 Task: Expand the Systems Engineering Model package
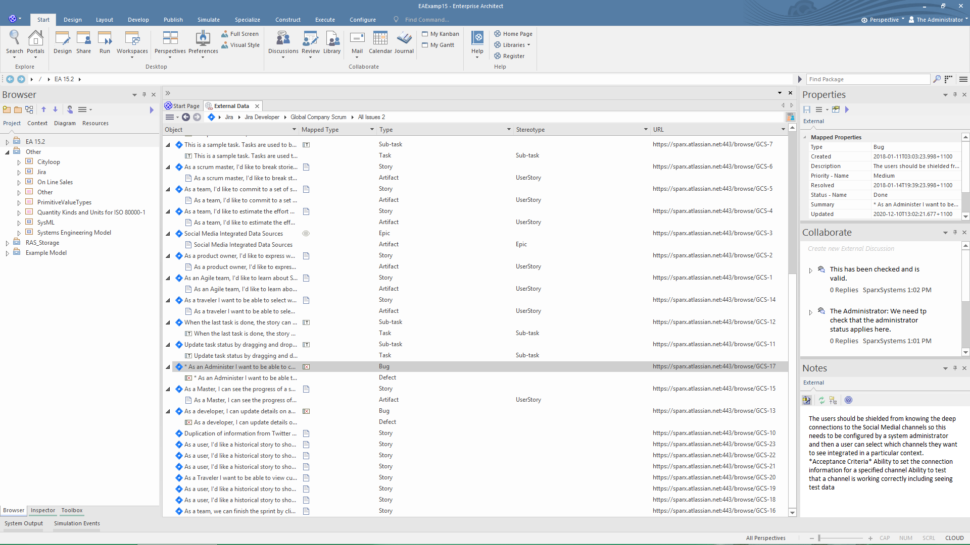(x=19, y=233)
